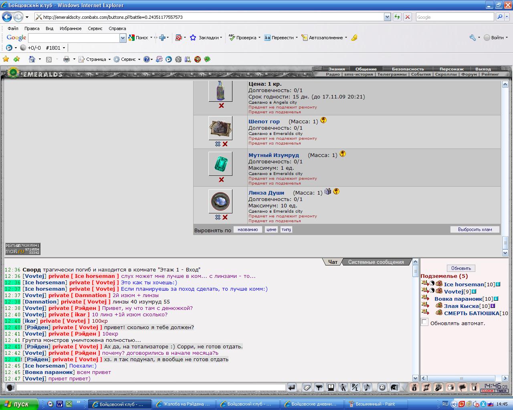Viewport: 513px width, 410px height.
Task: Click the sound note icon in chat bar
Action: point(367,387)
